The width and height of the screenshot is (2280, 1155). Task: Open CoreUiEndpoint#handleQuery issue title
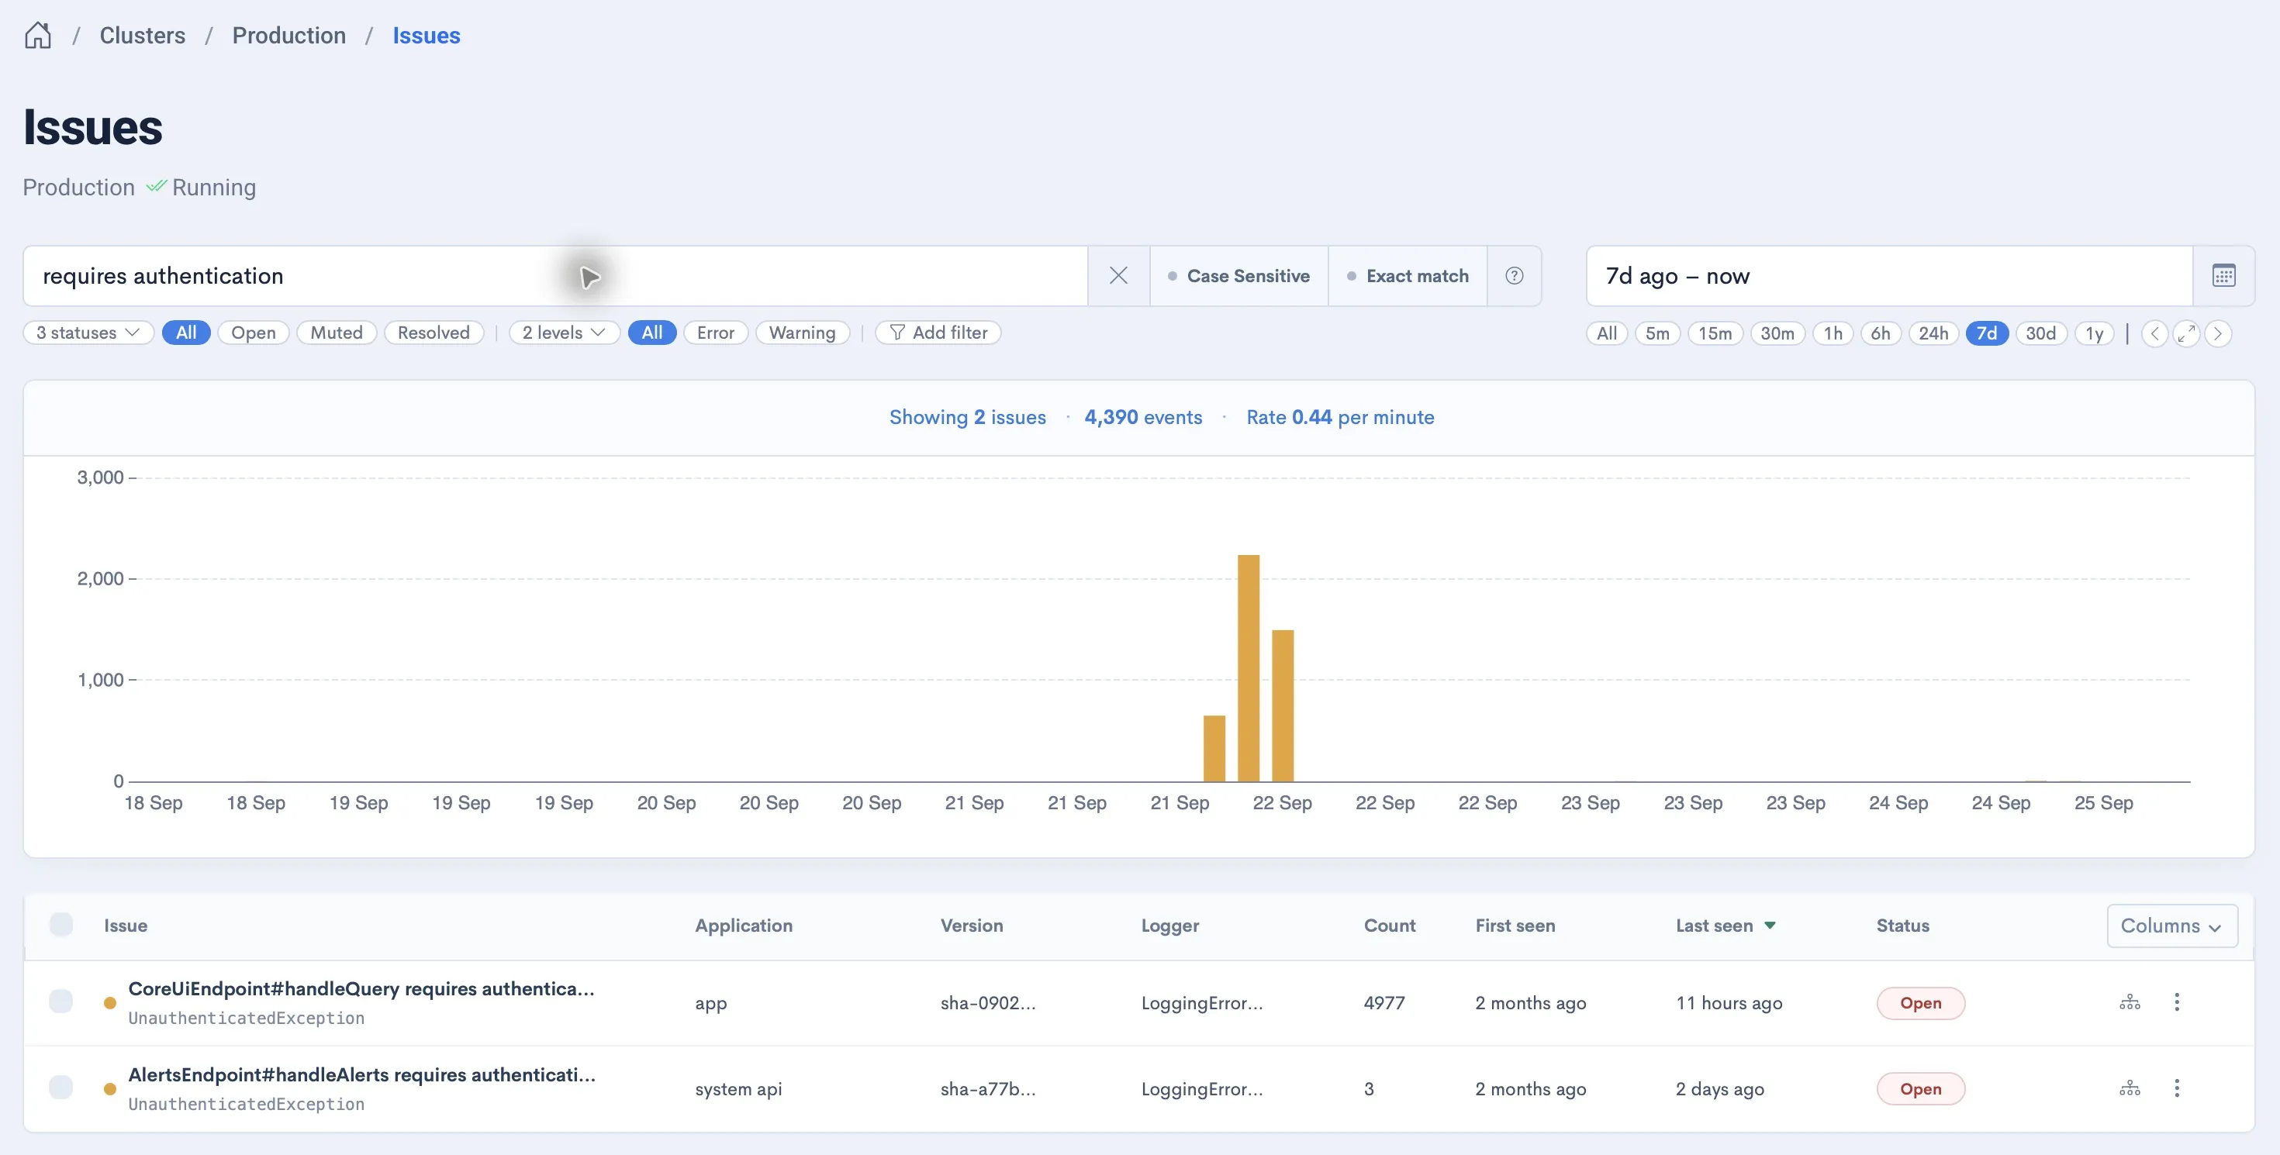[361, 989]
